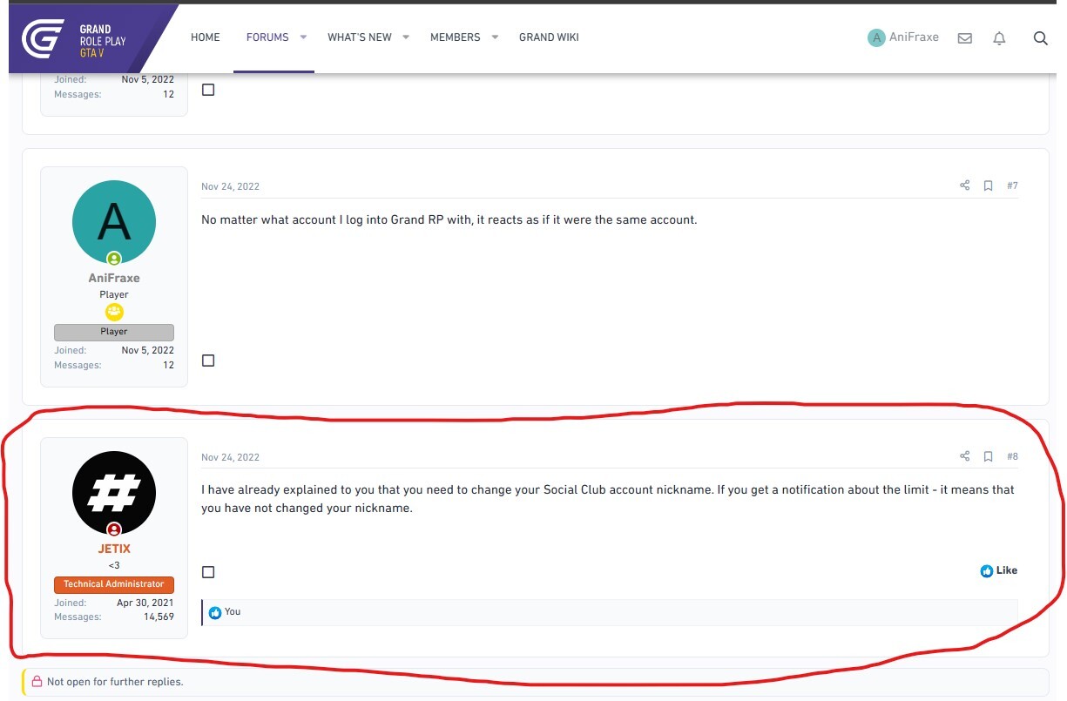The image size is (1067, 701).
Task: Bookmark post #7
Action: click(988, 185)
